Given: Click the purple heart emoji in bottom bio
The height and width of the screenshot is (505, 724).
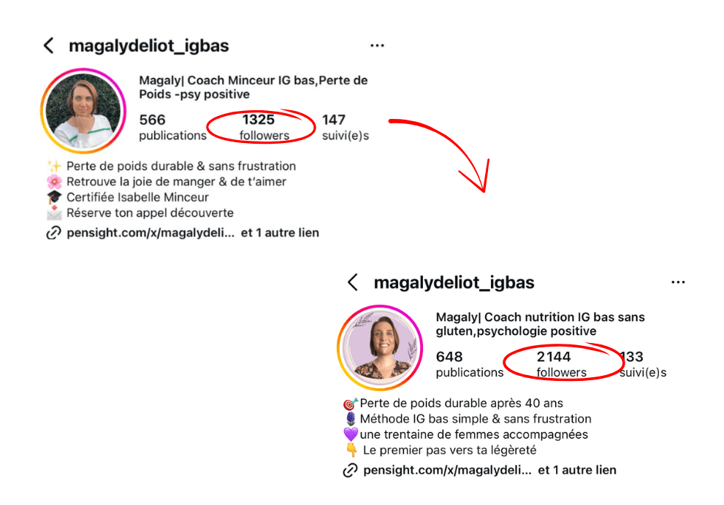Looking at the screenshot, I should [x=351, y=434].
